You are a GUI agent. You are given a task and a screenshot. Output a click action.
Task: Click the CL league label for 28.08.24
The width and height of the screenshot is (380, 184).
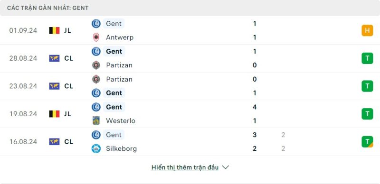click(68, 58)
